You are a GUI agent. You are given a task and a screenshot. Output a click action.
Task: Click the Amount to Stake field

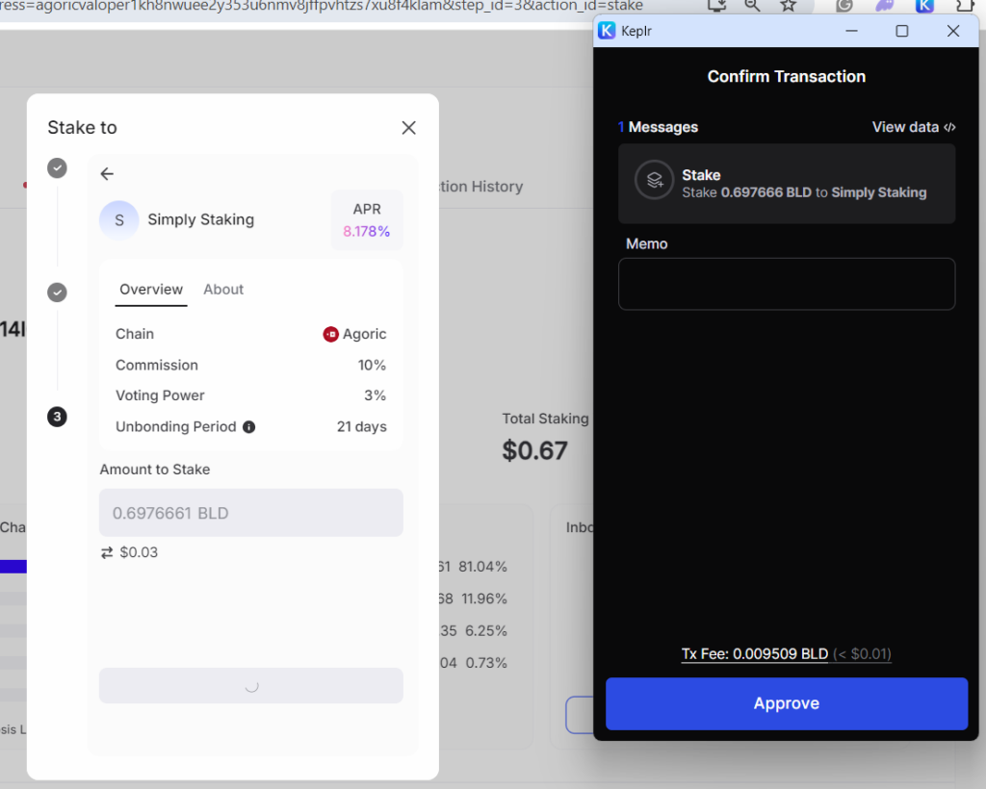tap(251, 513)
